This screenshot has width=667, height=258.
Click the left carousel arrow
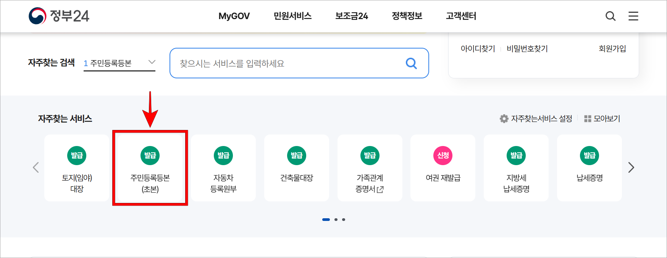[36, 167]
